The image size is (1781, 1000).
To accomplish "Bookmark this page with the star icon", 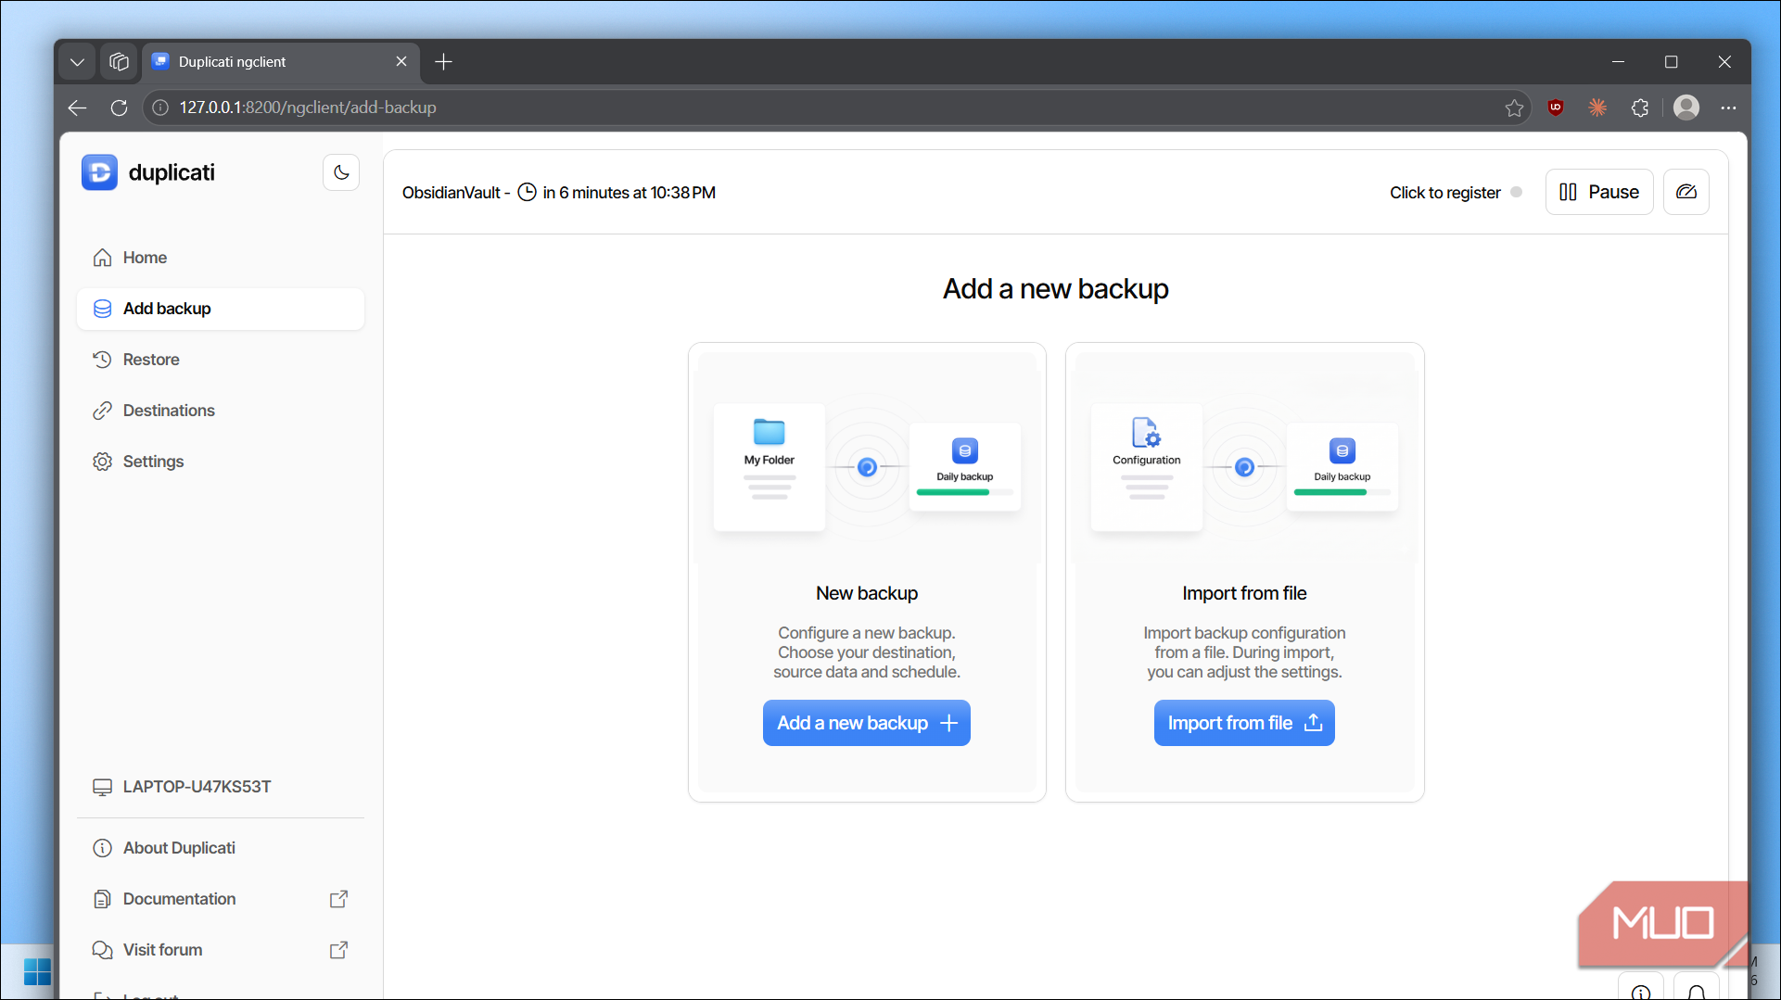I will click(x=1514, y=108).
